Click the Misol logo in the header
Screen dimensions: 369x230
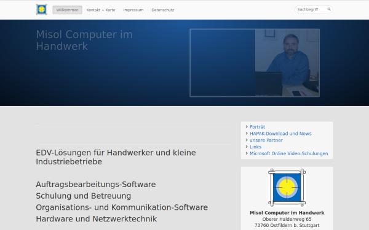coord(41,10)
